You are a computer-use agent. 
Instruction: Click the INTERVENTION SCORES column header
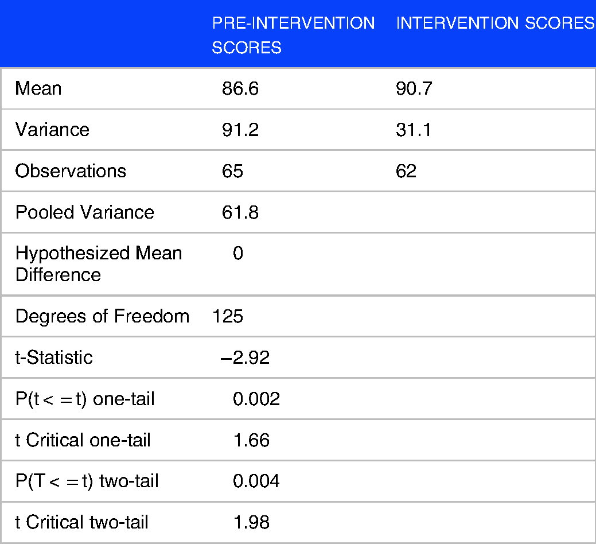495,23
